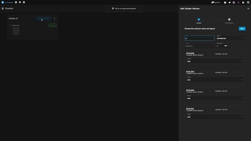The image size is (251, 141).
Task: Click the Add Cluster Volume heading
Action: pos(190,9)
